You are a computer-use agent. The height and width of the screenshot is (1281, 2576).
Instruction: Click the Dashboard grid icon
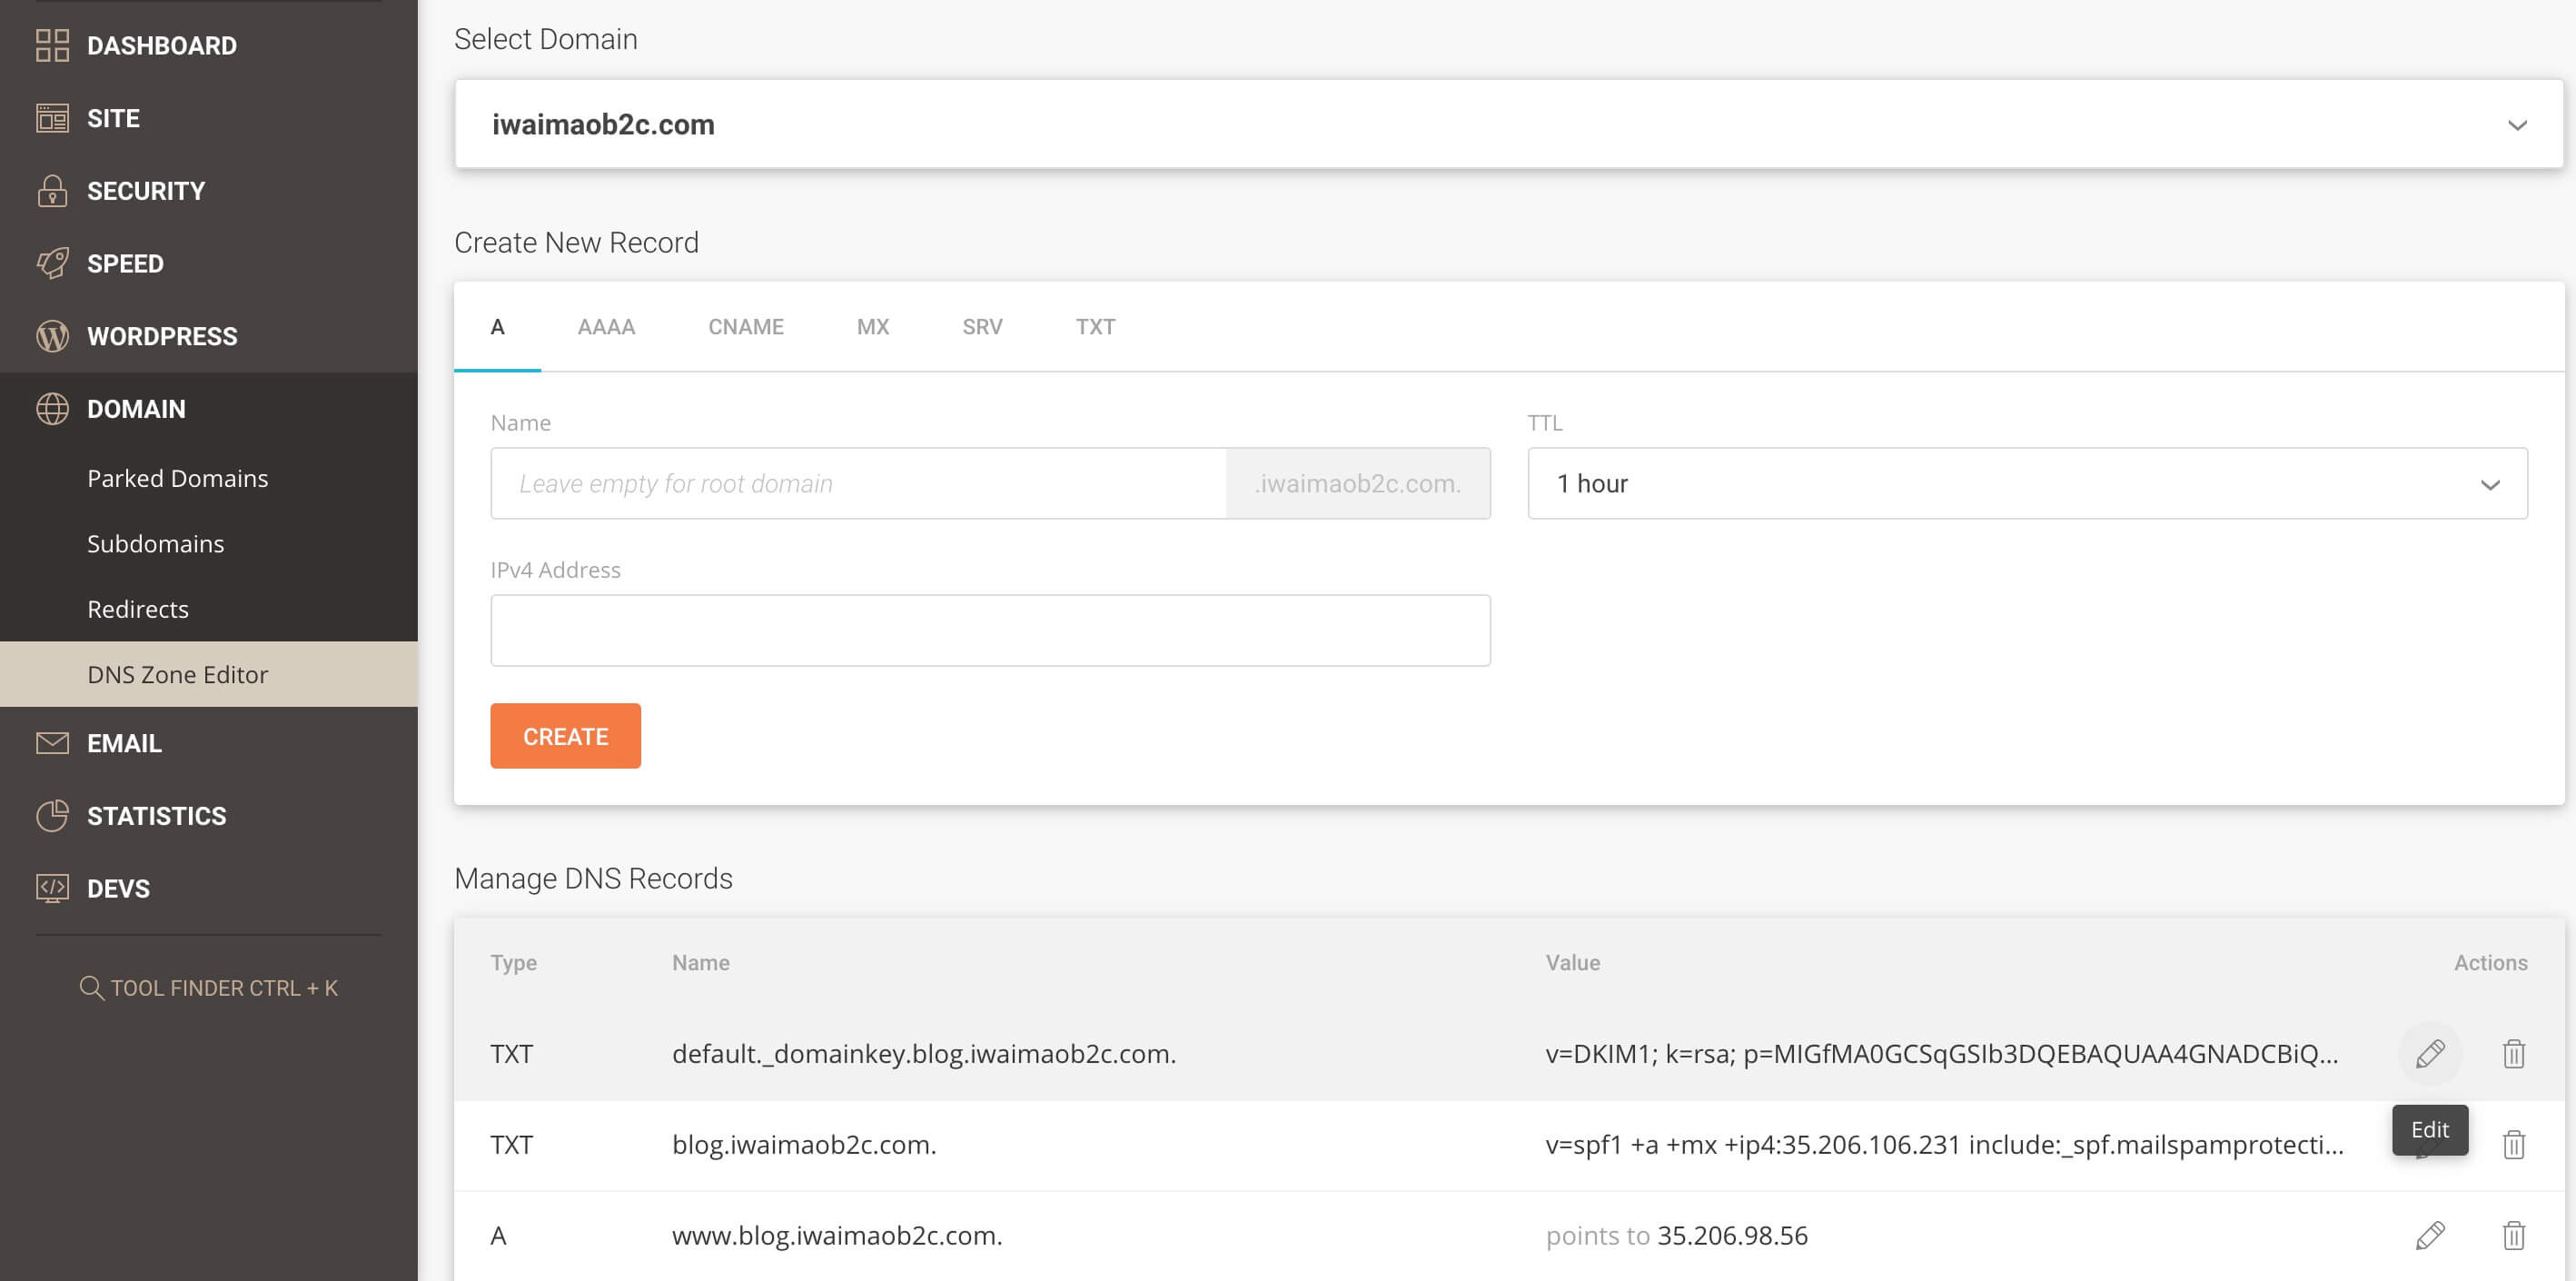pos(52,45)
